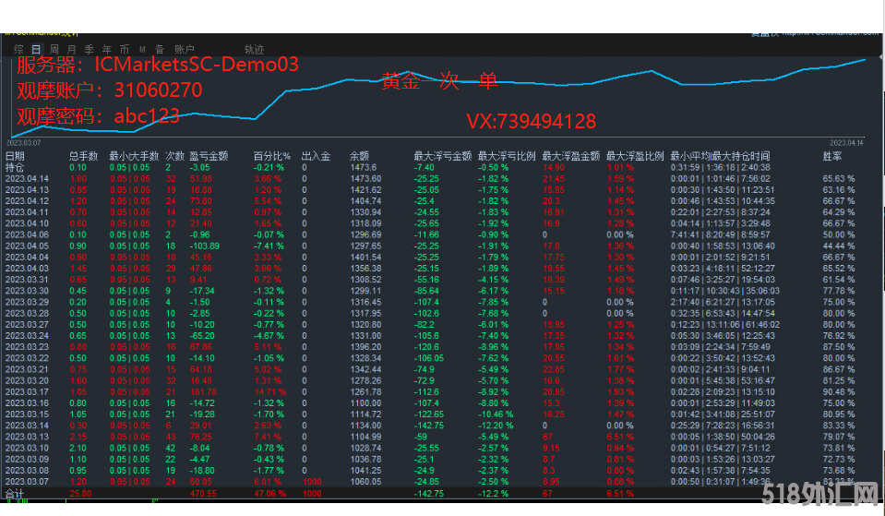885x516 pixels.
Task: Select the 年 yearly tab
Action: point(107,49)
